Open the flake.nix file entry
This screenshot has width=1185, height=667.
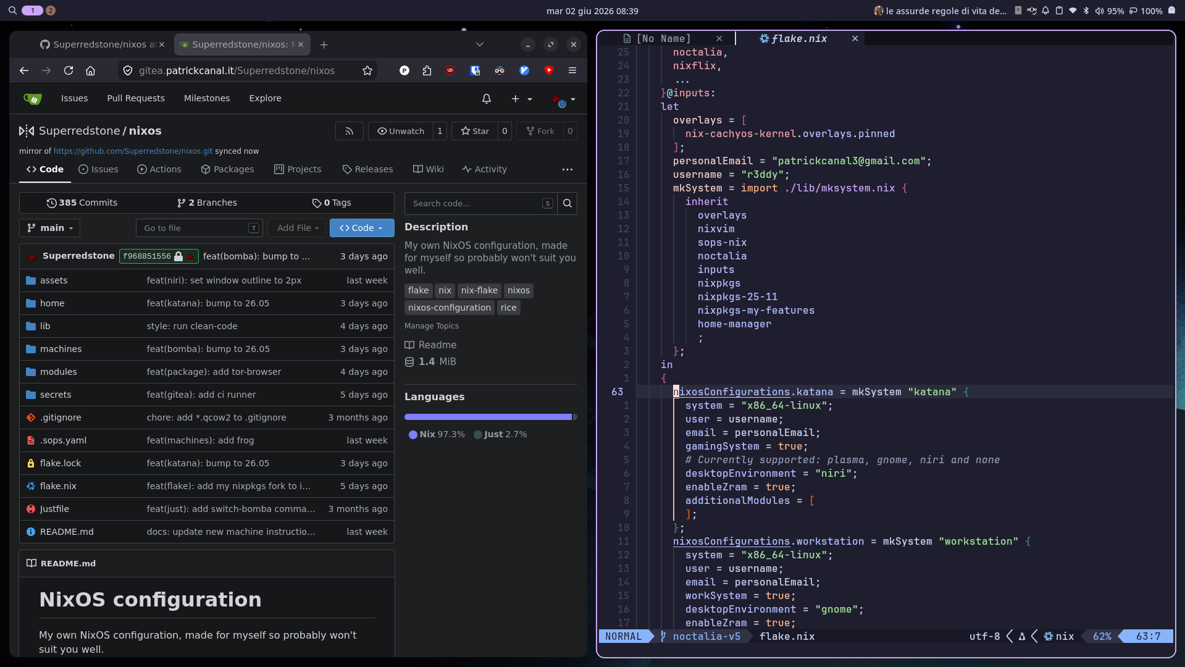pyautogui.click(x=58, y=486)
